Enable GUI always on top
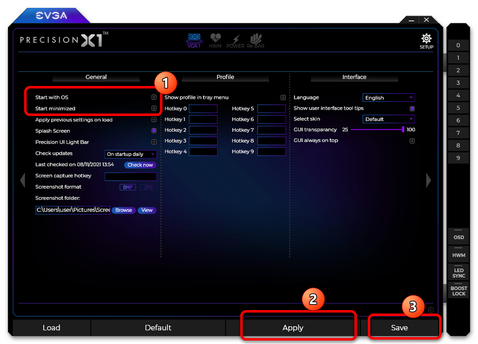The height and width of the screenshot is (344, 478). coord(412,141)
